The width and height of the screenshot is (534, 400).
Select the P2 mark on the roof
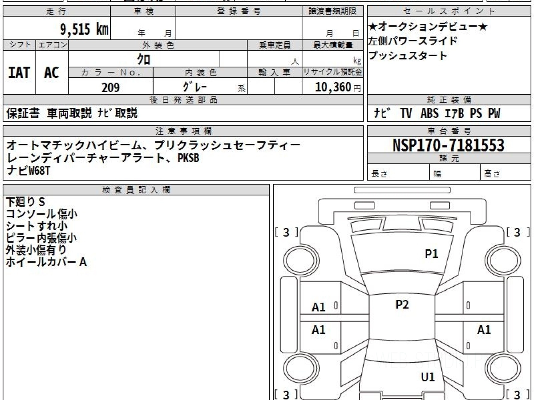(402, 304)
